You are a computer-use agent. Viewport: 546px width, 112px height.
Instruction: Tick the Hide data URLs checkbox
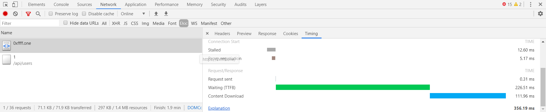click(65, 23)
